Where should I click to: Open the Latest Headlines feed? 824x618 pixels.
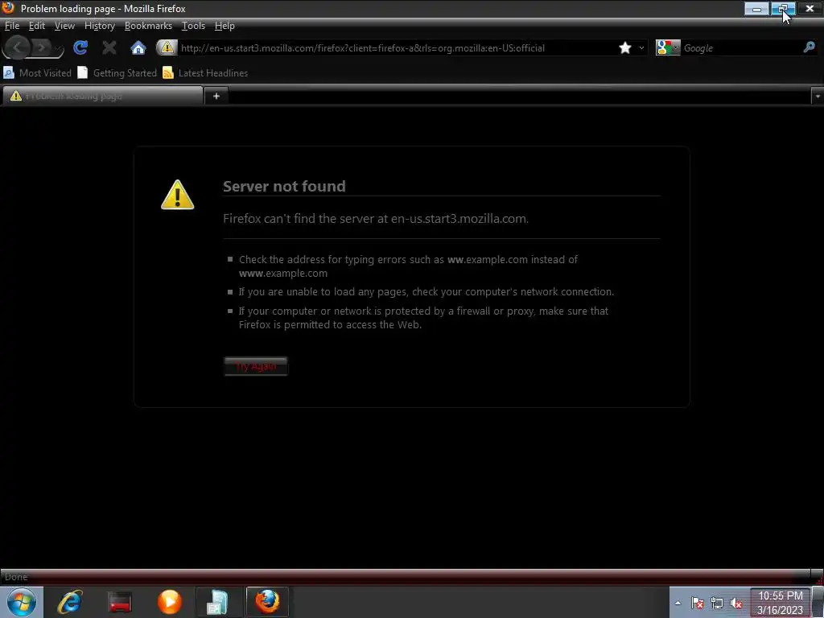[x=205, y=73]
